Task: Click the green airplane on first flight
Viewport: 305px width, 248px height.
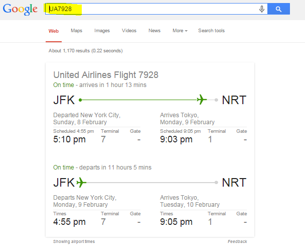Action: 202,100
